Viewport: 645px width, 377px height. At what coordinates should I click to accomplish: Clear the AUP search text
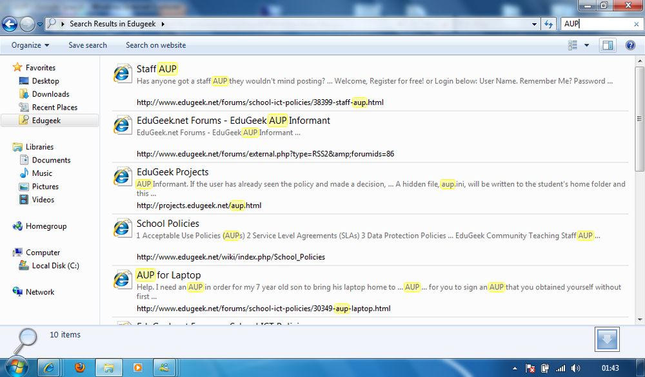pos(637,24)
